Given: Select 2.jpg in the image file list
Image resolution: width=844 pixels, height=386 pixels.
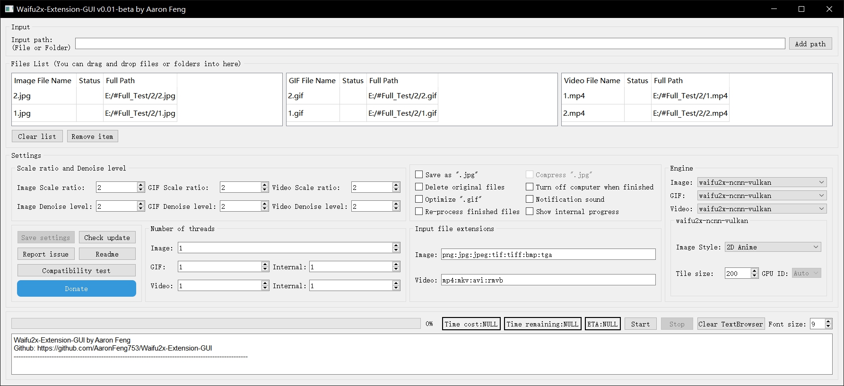Looking at the screenshot, I should tap(44, 96).
